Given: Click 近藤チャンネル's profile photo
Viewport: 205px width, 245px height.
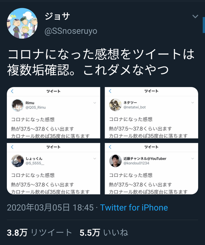Looking at the screenshot, I should tap(115, 161).
